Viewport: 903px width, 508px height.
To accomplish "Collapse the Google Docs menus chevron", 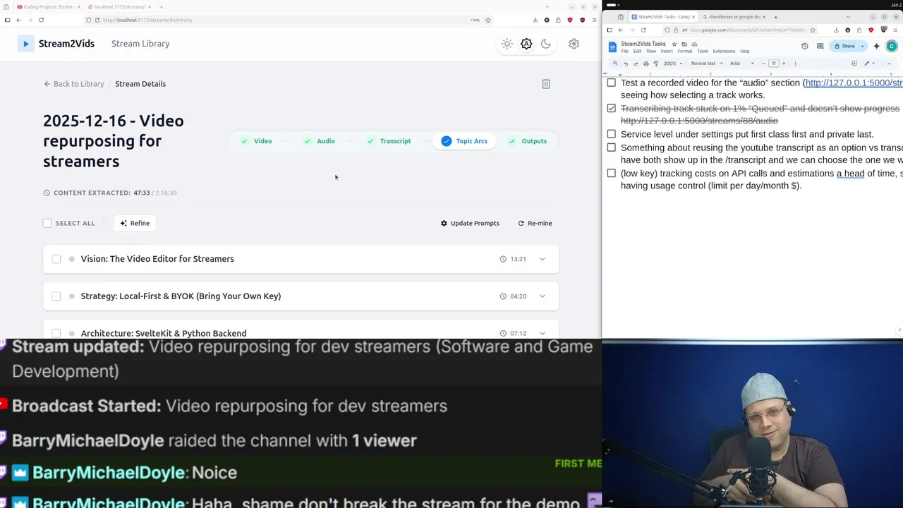I will [x=889, y=64].
